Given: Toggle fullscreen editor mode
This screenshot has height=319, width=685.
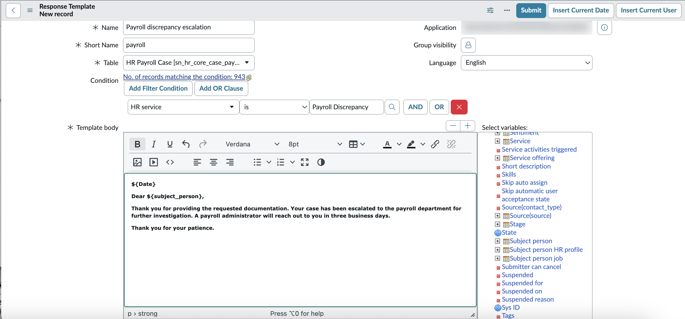Looking at the screenshot, I should [x=305, y=162].
